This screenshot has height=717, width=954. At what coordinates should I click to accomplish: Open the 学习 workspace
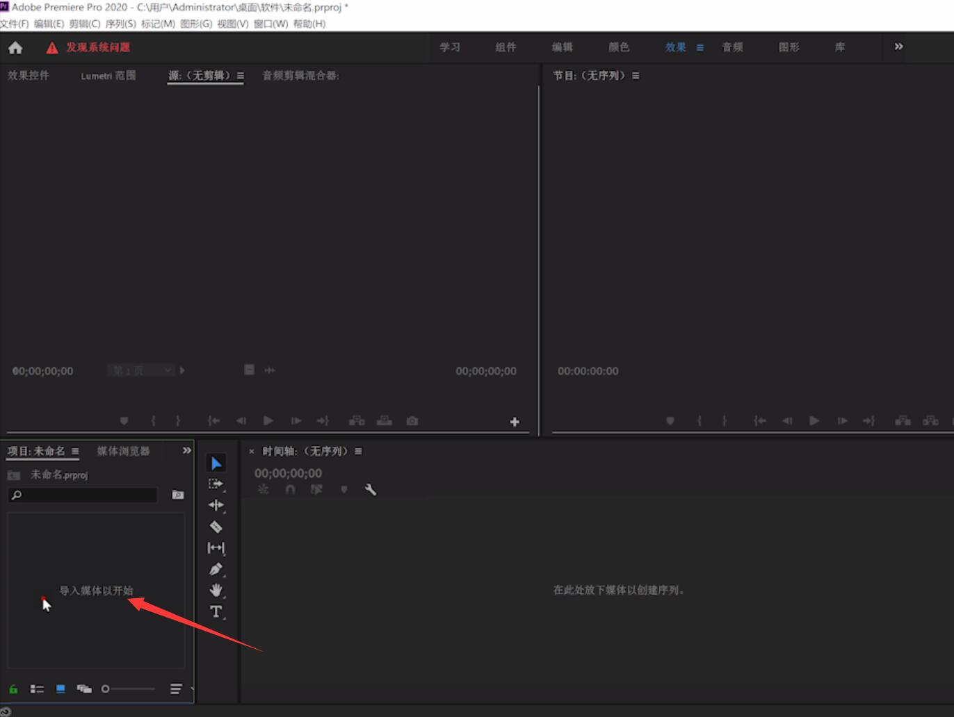450,47
